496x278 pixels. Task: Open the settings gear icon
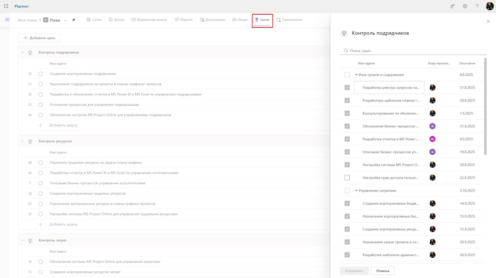pyautogui.click(x=465, y=6)
